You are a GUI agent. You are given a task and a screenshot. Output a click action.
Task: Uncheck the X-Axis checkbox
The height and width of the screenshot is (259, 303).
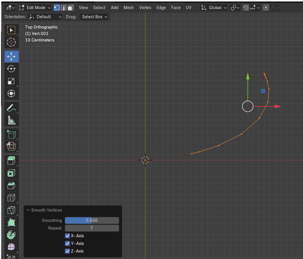coord(67,236)
